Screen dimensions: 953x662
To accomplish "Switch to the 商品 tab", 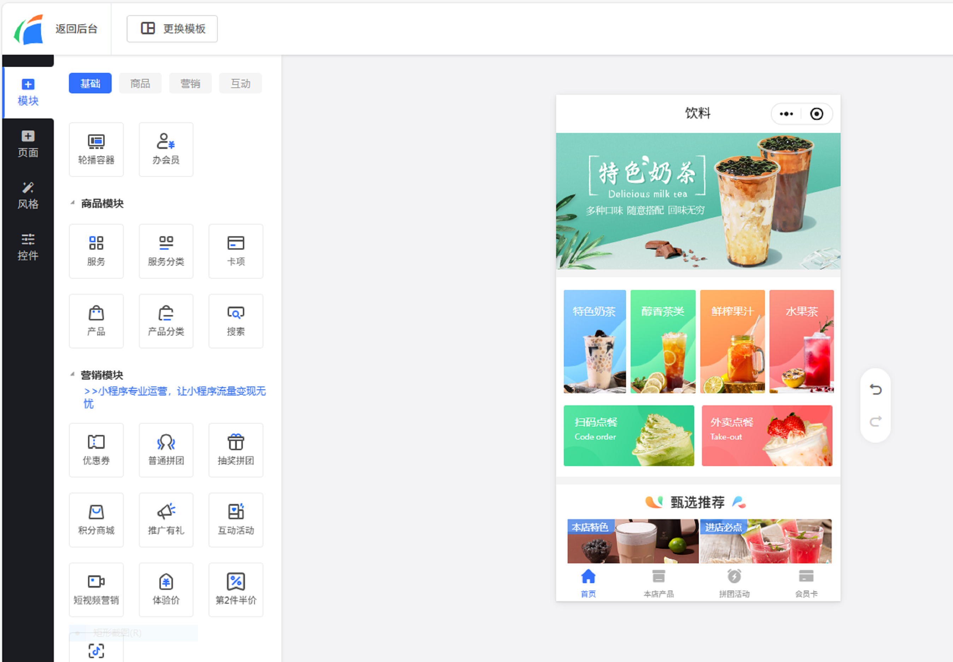I will (x=140, y=83).
